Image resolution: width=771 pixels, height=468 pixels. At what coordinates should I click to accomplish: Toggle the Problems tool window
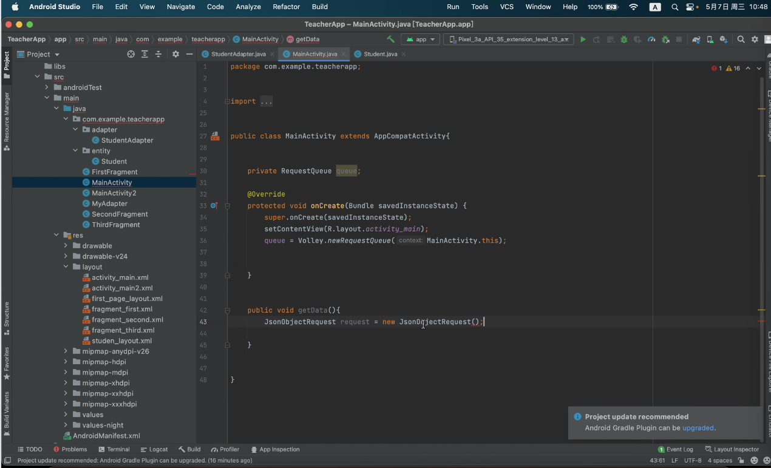70,449
